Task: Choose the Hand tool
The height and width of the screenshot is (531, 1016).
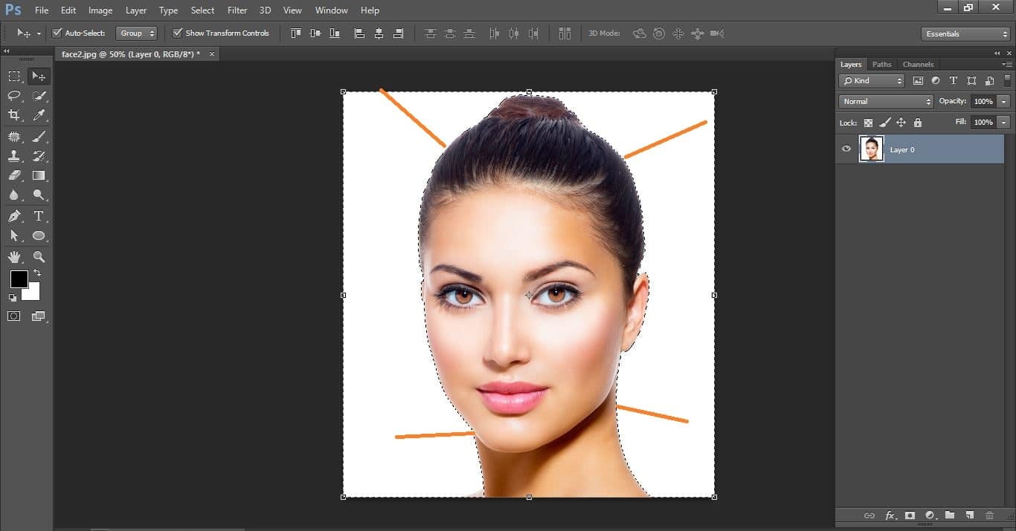Action: pos(14,257)
